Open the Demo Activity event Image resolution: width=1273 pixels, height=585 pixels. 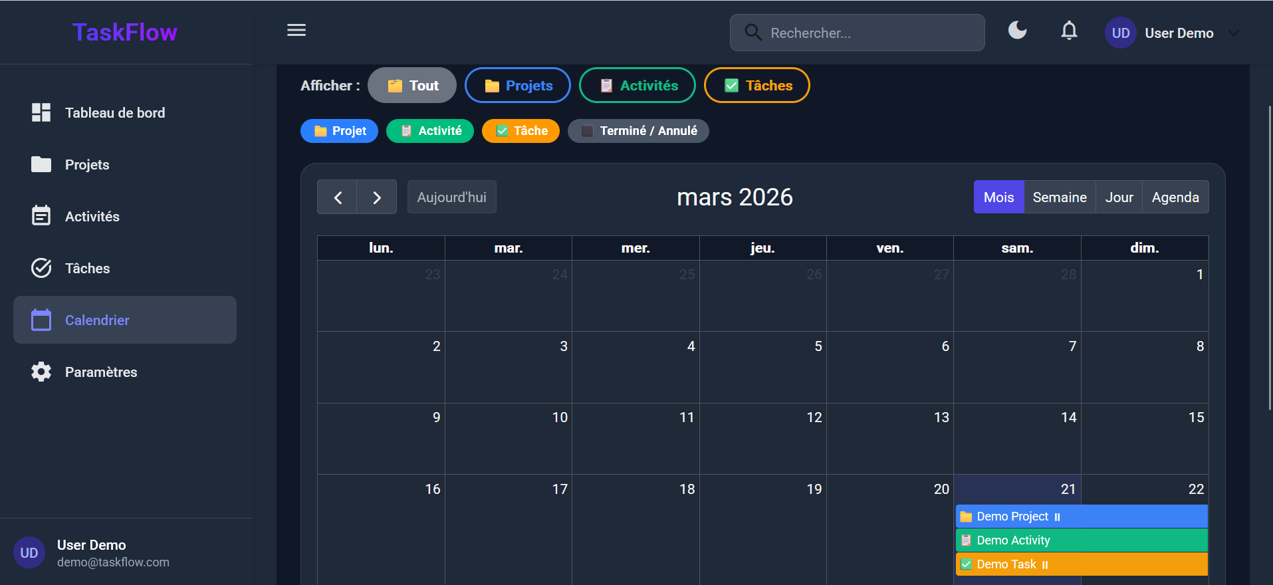pos(1082,540)
